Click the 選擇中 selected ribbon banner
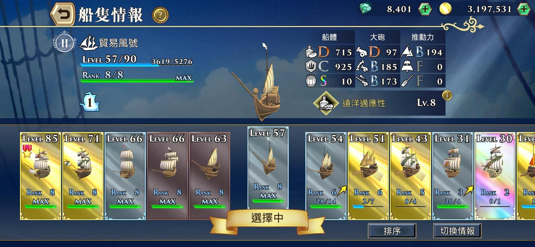This screenshot has width=535, height=247. pyautogui.click(x=267, y=218)
